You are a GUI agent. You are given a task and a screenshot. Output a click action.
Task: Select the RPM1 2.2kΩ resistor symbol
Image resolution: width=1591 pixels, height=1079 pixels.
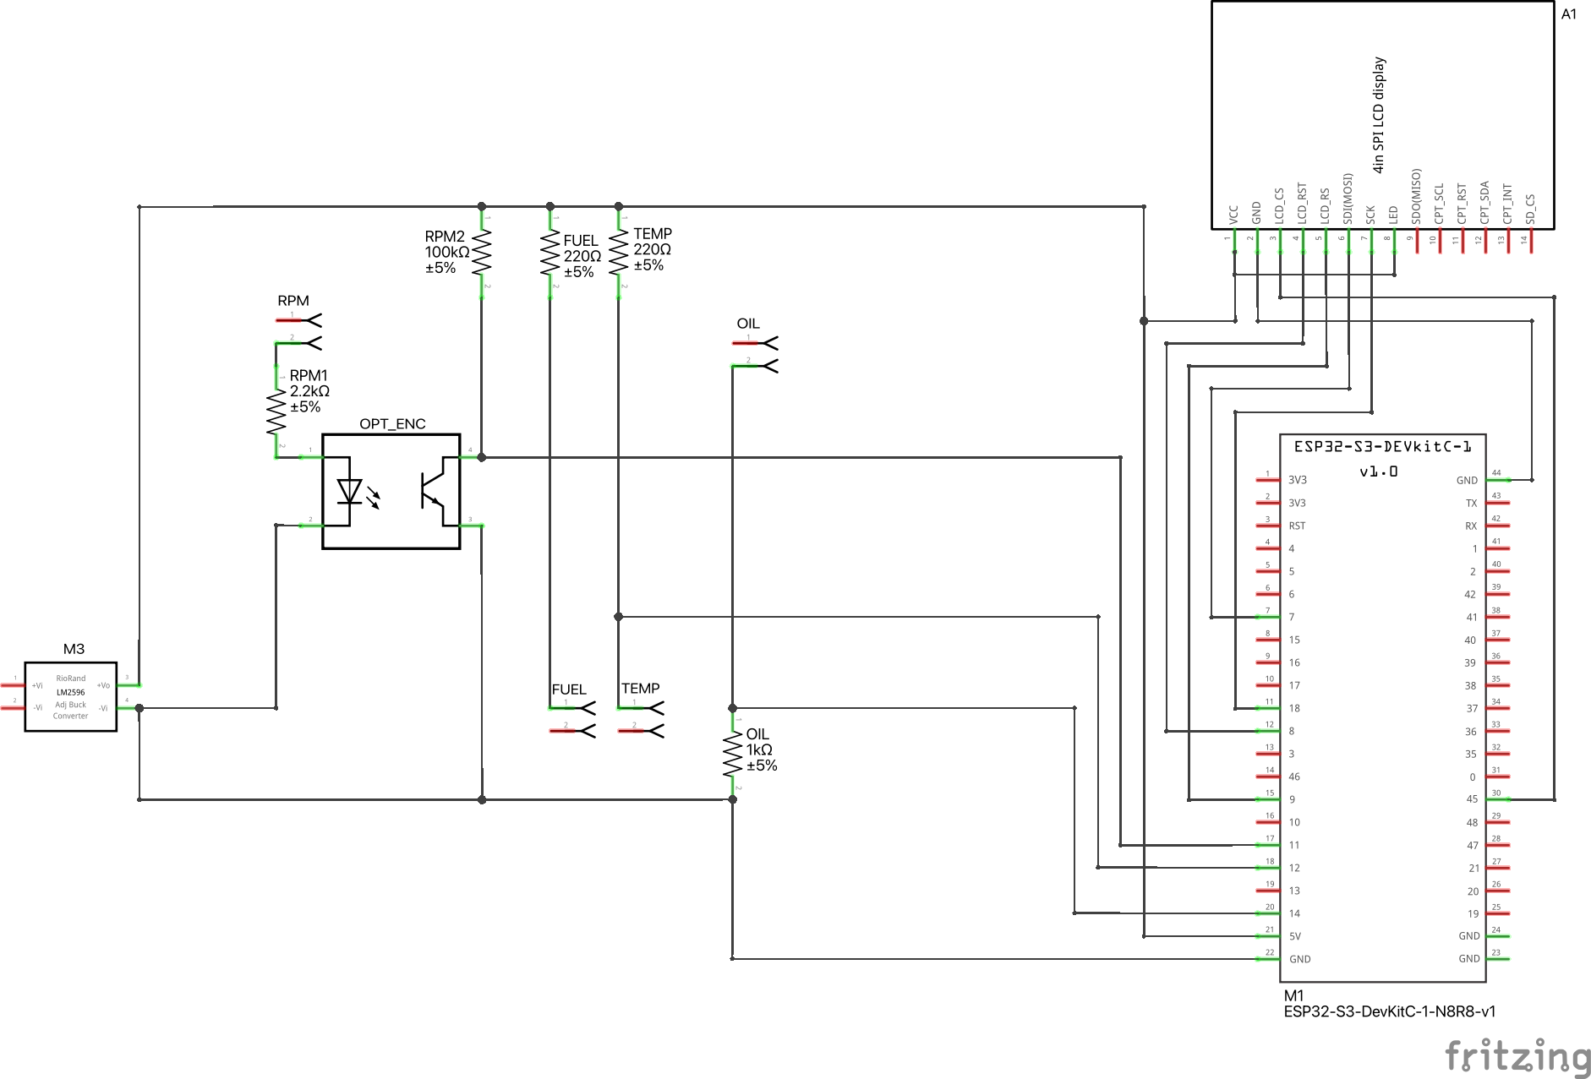[x=276, y=412]
